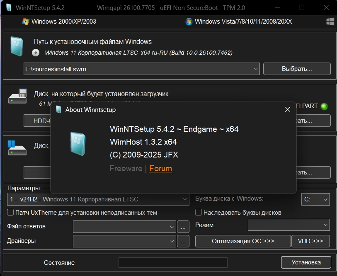The height and width of the screenshot is (276, 337).
Task: Click the Windows logo icon at top right
Action: click(x=330, y=22)
